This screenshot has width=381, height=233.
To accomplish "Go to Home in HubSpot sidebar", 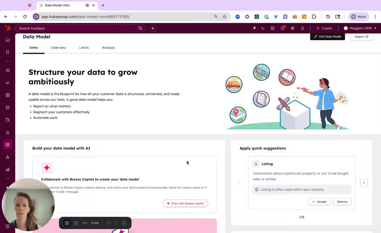I will (8, 40).
